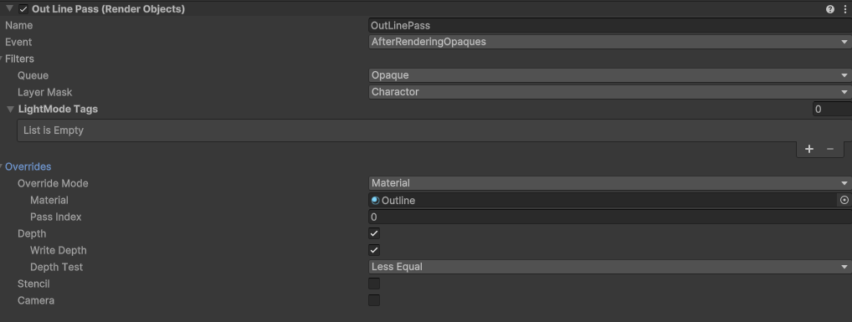Click the Layer Mask label
Viewport: 852px width, 322px height.
tap(44, 92)
